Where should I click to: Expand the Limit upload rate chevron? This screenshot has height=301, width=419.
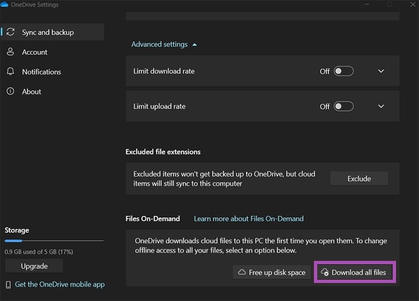pos(381,106)
